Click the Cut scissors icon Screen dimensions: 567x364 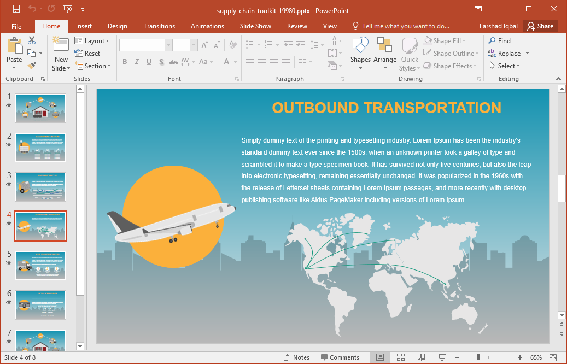[32, 40]
